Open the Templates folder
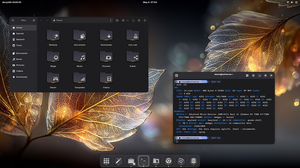 coord(80,78)
